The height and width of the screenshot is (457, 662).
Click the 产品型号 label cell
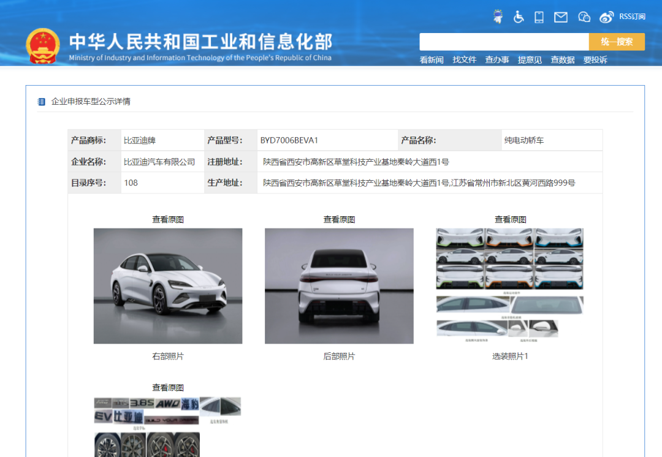tap(230, 140)
